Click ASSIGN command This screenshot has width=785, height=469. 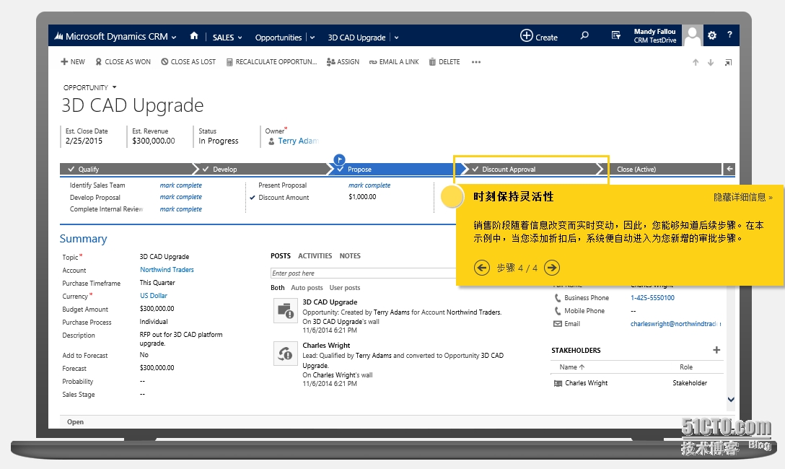(343, 62)
